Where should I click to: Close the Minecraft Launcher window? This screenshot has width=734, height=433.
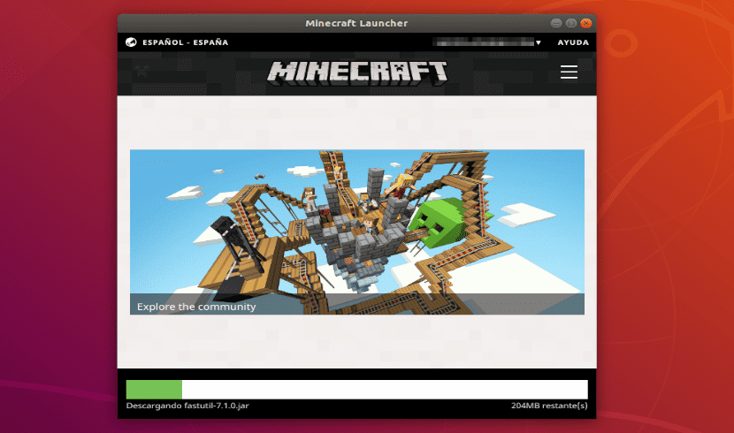click(x=585, y=23)
